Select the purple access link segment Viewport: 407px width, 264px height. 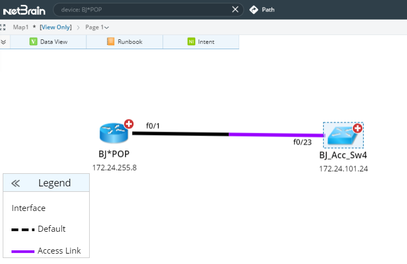click(276, 135)
